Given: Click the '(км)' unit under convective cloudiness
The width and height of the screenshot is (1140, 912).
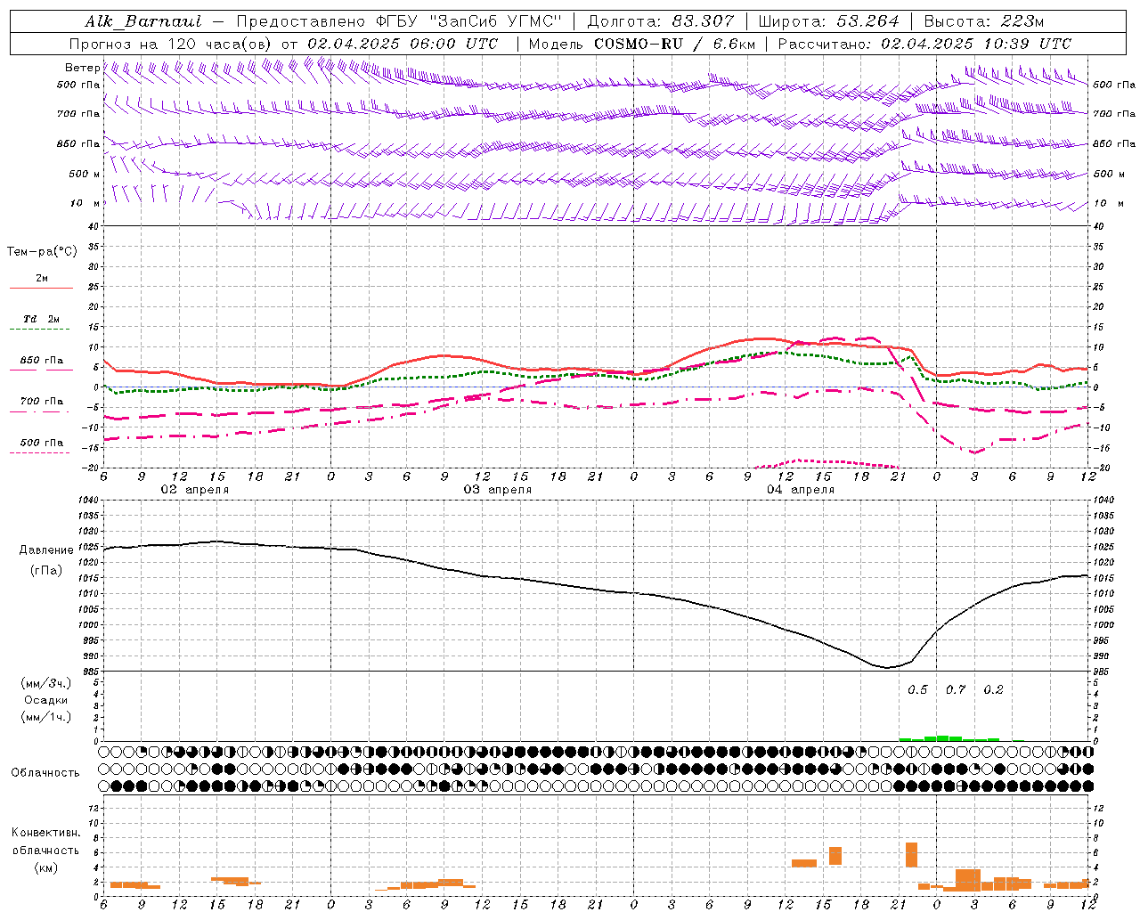Looking at the screenshot, I should (45, 867).
